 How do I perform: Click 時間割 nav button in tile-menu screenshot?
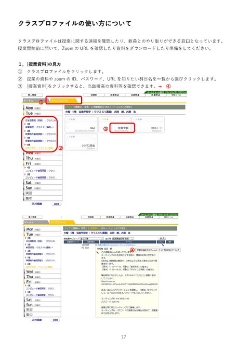click(x=94, y=95)
